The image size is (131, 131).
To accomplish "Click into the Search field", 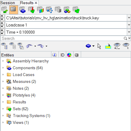I will coord(62,38).
